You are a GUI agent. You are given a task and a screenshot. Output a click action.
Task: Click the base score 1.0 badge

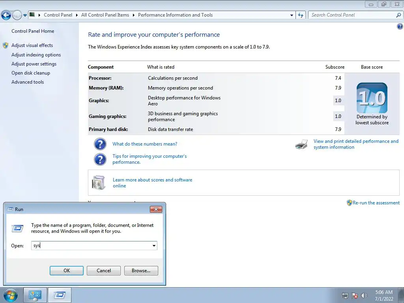tap(372, 98)
